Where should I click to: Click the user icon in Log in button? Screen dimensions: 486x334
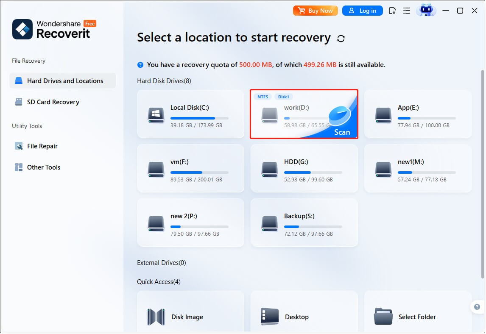coord(352,11)
